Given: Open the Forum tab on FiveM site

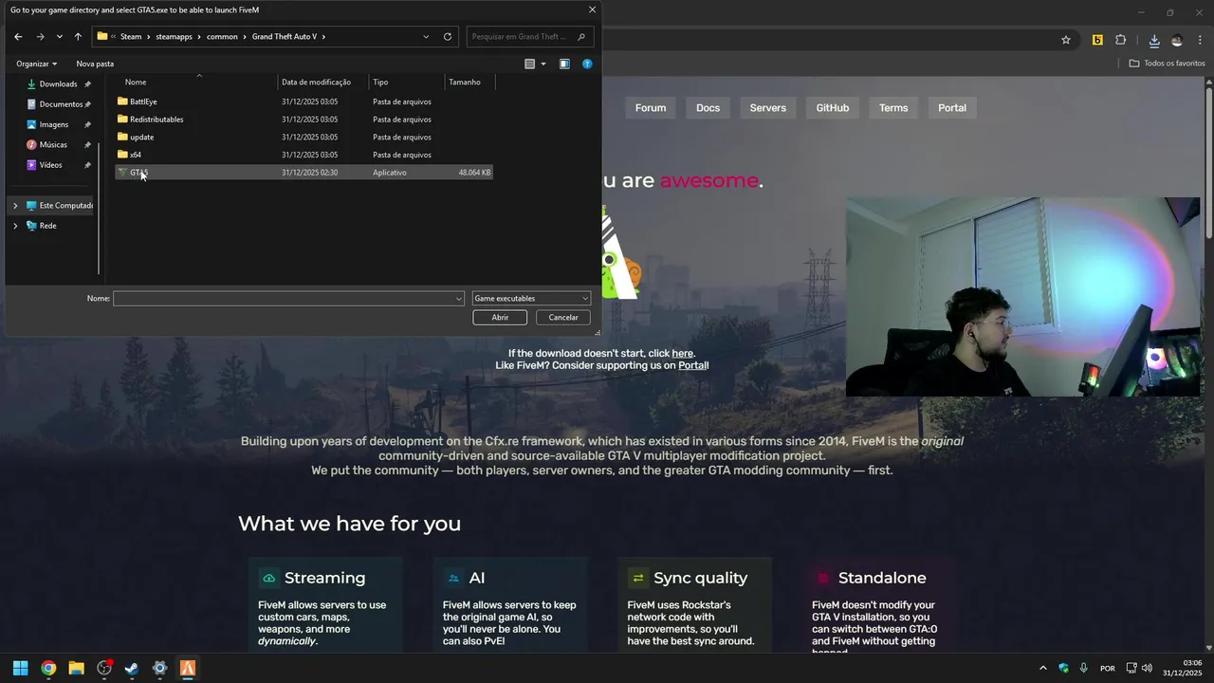Looking at the screenshot, I should click(651, 108).
